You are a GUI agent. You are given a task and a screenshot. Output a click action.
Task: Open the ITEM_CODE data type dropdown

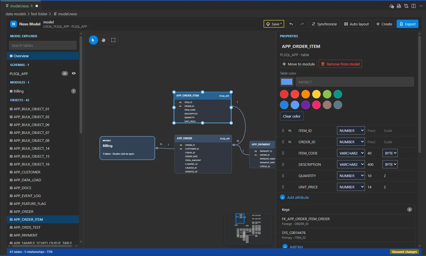pos(351,153)
